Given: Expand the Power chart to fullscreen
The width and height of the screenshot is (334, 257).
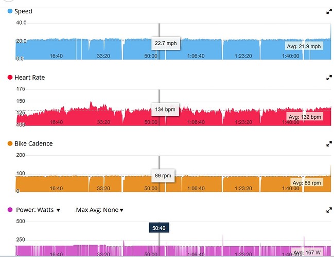Looking at the screenshot, I should pyautogui.click(x=329, y=210).
